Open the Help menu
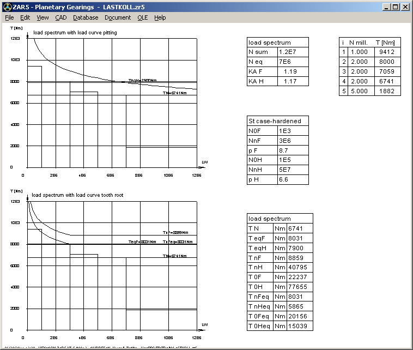Viewport: 413px width, 350px height. coord(160,17)
